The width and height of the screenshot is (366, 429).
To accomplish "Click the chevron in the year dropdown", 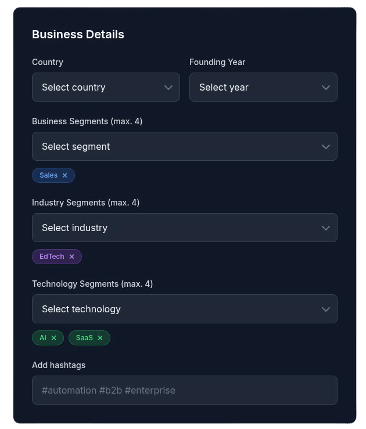I will click(x=326, y=88).
